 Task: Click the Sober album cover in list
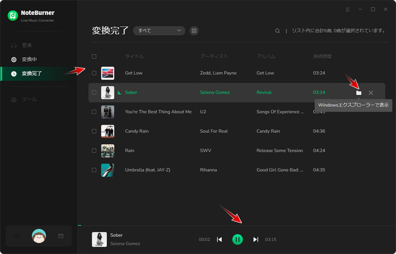click(107, 92)
